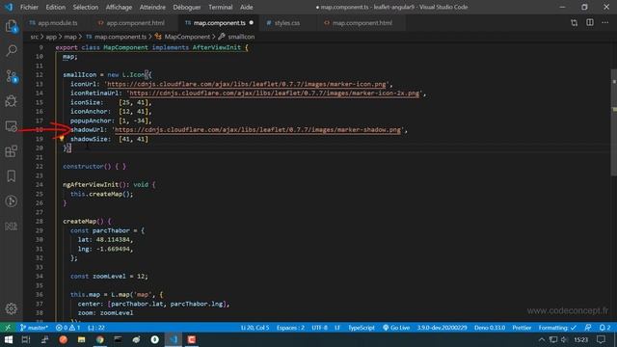Open the feedback icon in status bar
The width and height of the screenshot is (617, 347).
(588, 328)
